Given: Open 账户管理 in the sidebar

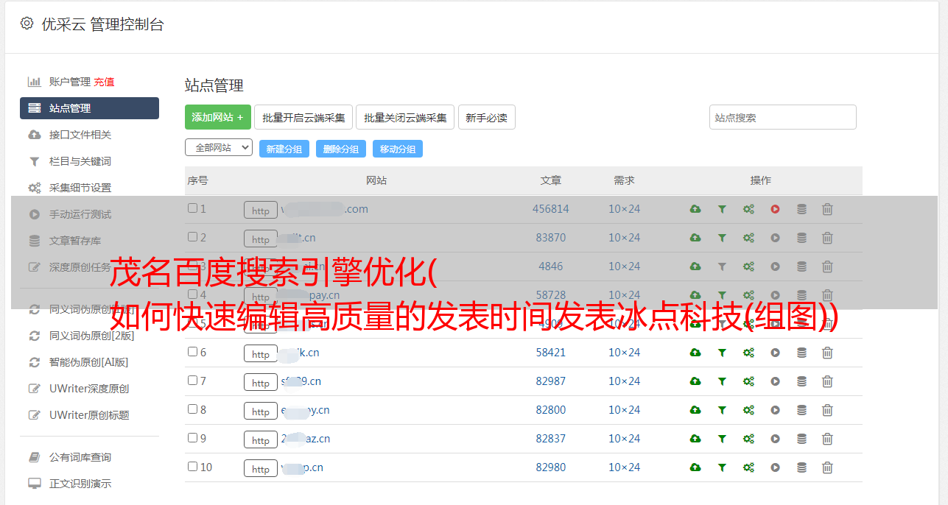Looking at the screenshot, I should pyautogui.click(x=69, y=82).
